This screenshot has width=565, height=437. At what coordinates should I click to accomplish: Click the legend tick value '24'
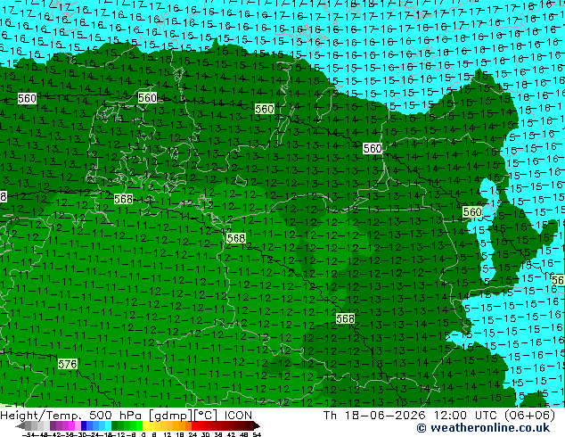pyautogui.click(x=192, y=434)
